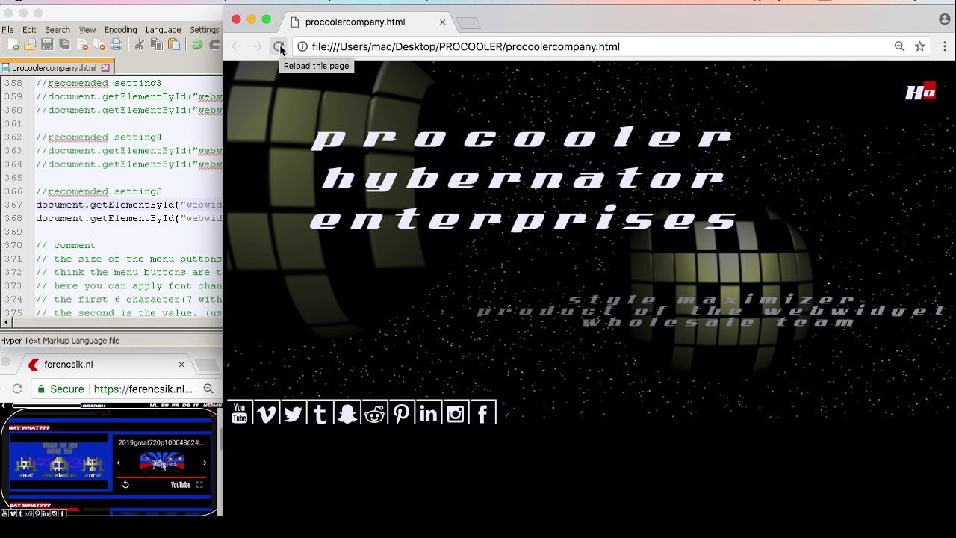Click the Close All documents icon in the toolbar

tap(99, 45)
